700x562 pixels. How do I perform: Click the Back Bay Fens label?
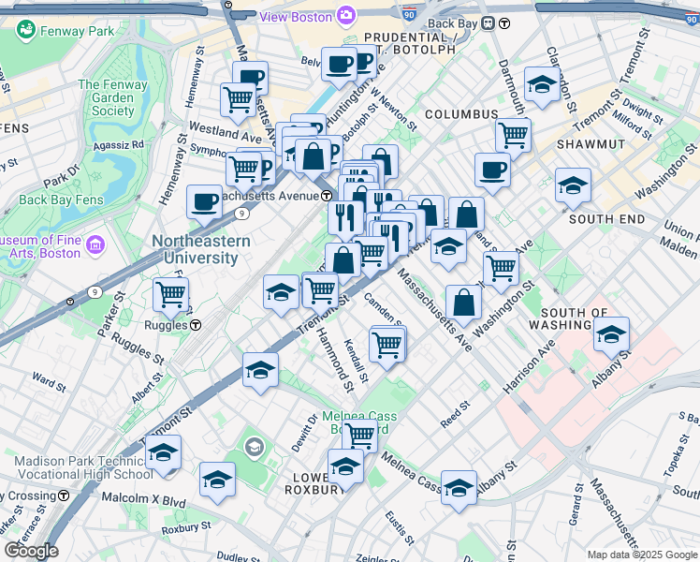click(x=61, y=200)
